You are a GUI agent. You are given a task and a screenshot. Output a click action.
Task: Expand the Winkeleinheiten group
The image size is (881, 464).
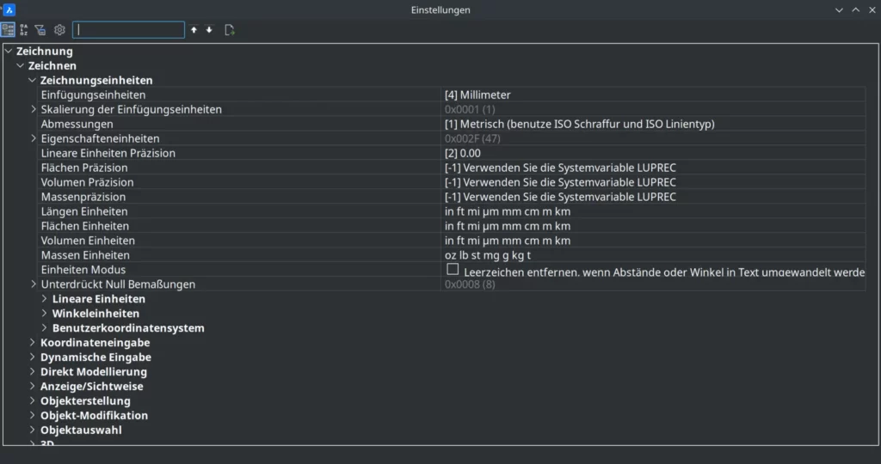click(45, 314)
